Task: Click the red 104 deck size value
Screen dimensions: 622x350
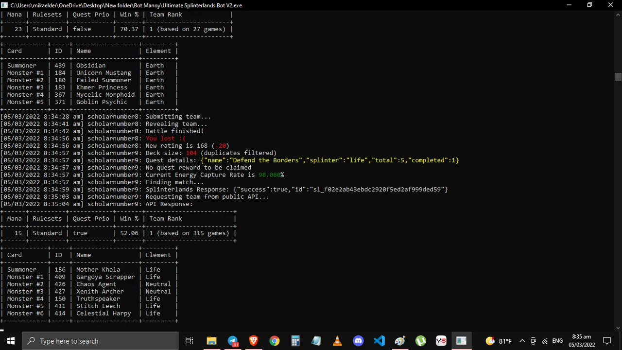Action: coord(191,153)
